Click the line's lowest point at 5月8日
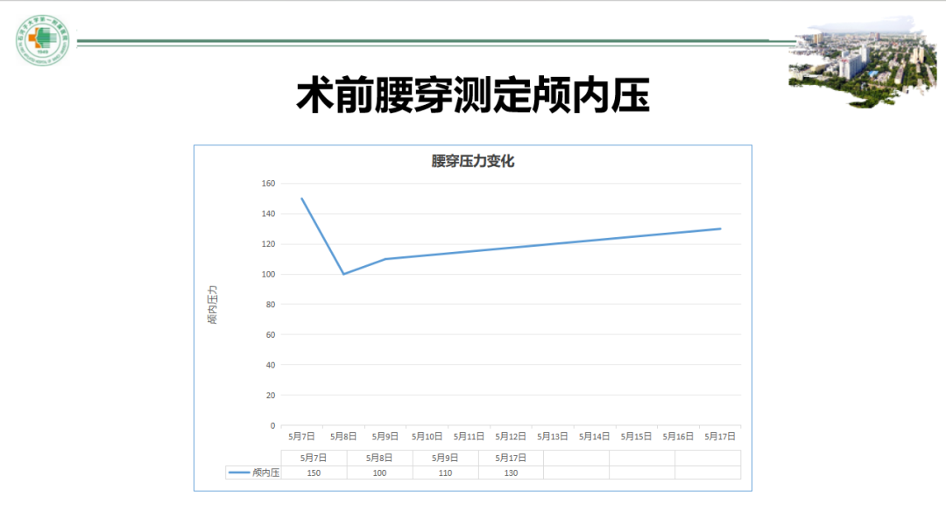 click(344, 274)
